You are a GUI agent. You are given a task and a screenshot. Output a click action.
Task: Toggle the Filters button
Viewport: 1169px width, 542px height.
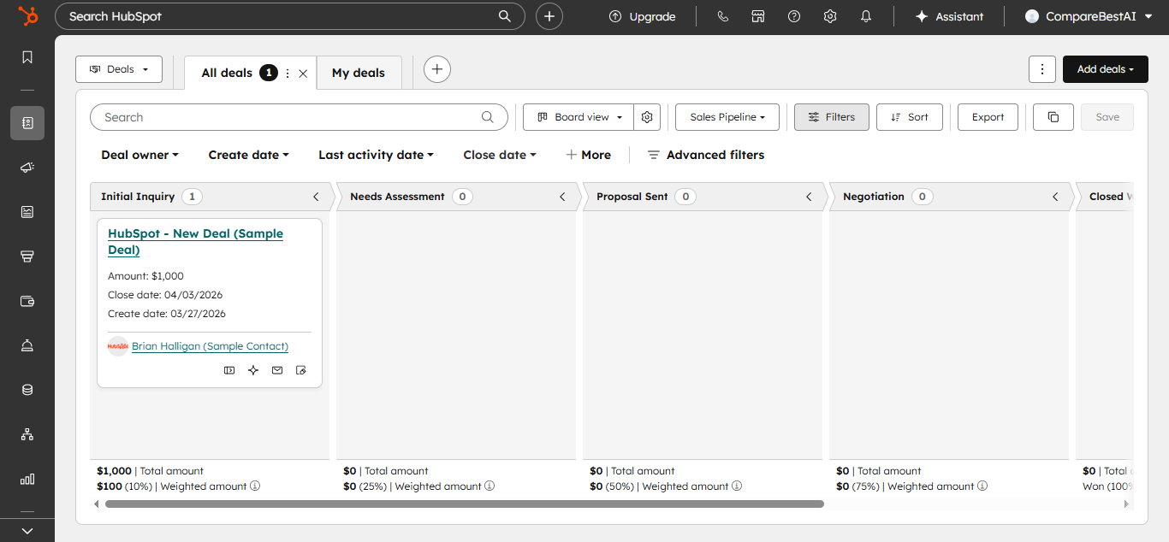pos(832,117)
